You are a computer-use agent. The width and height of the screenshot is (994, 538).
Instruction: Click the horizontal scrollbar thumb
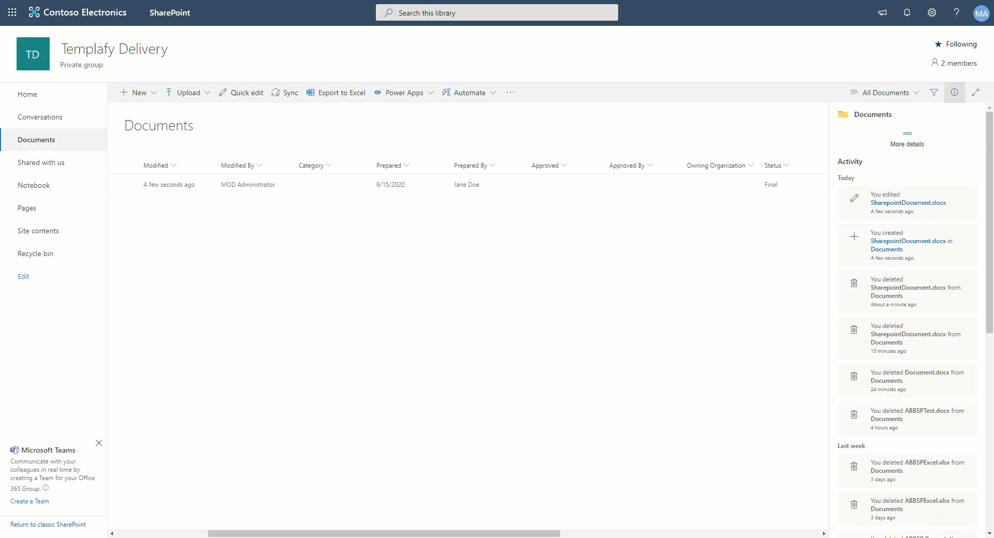tap(384, 533)
